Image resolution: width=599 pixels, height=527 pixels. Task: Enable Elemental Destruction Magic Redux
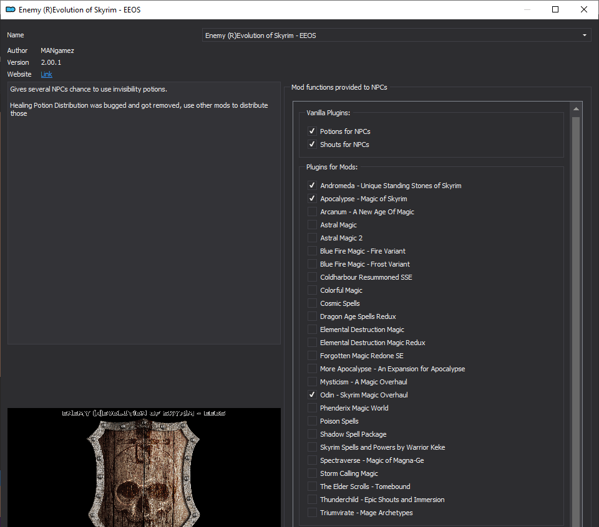tap(312, 343)
